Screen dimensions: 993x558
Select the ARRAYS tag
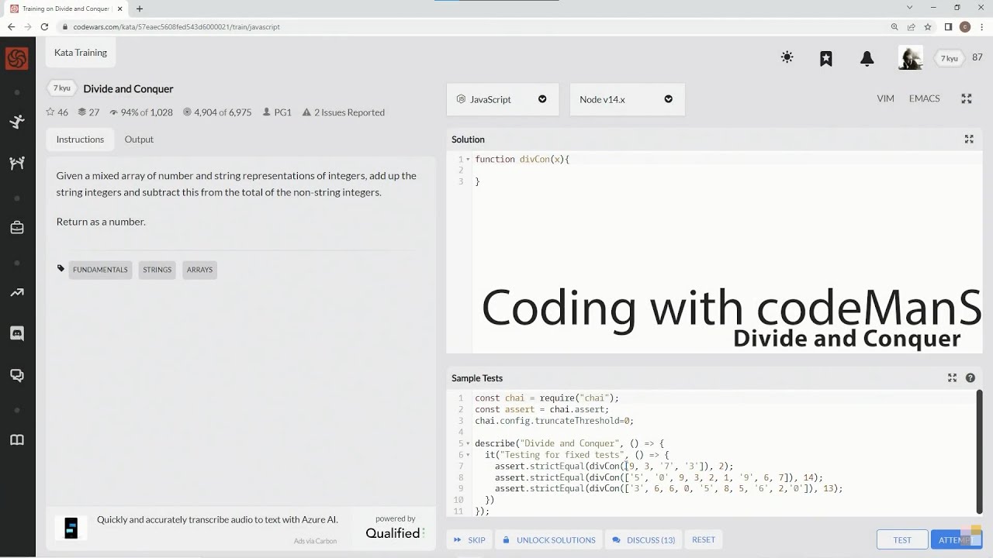pos(199,270)
